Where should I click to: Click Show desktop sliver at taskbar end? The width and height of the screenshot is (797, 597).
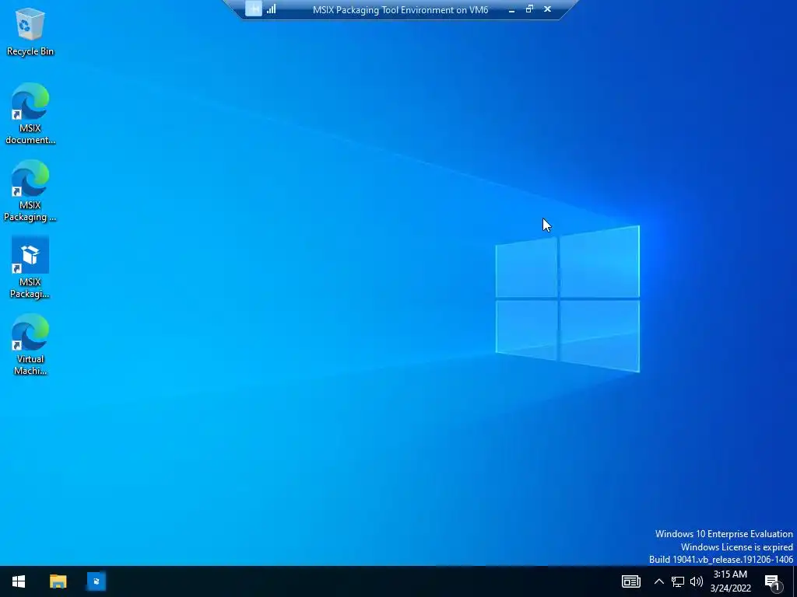coord(795,581)
